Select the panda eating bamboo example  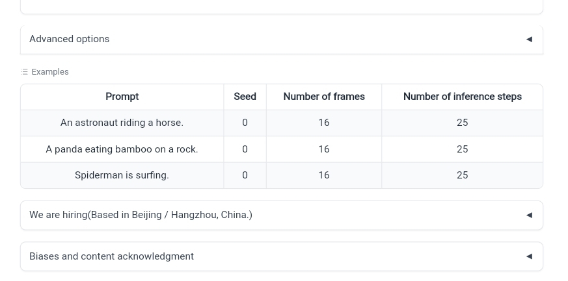click(x=122, y=149)
